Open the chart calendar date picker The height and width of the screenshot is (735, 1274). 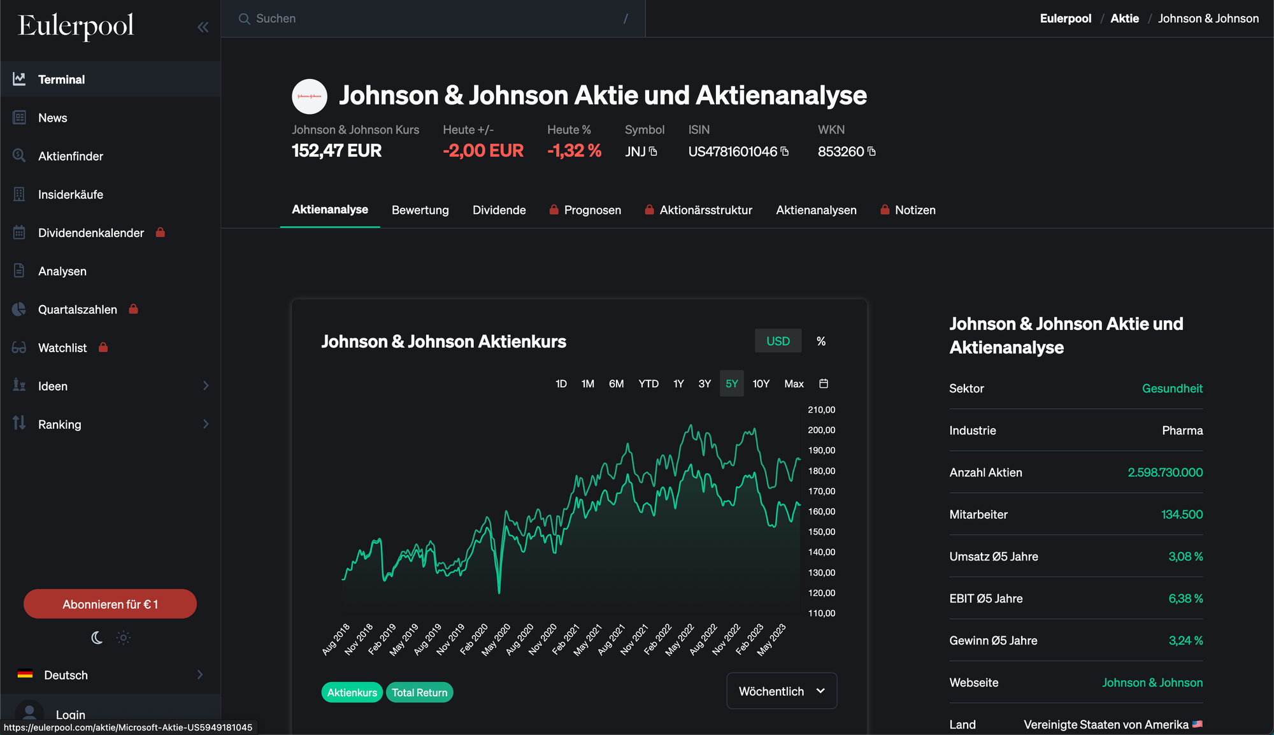click(x=823, y=383)
